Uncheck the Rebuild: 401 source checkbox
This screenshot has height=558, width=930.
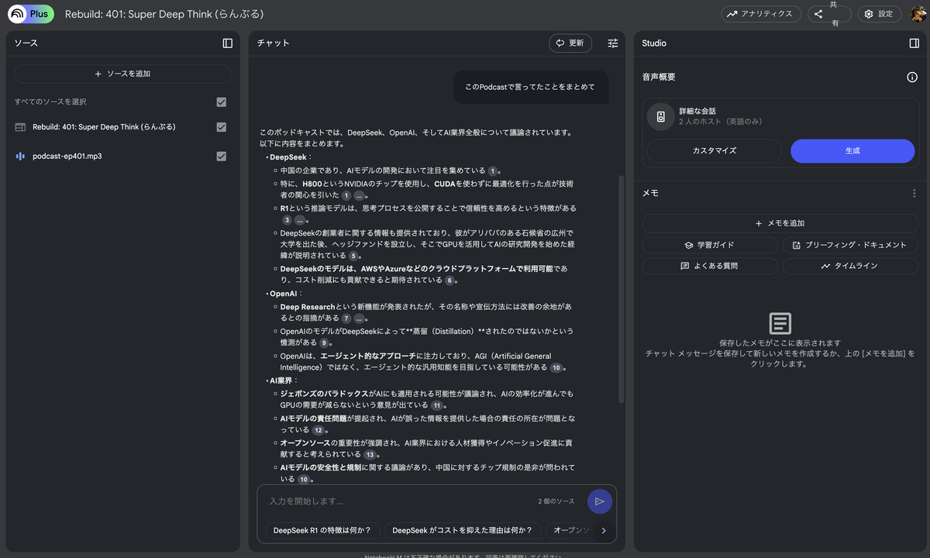click(x=221, y=127)
